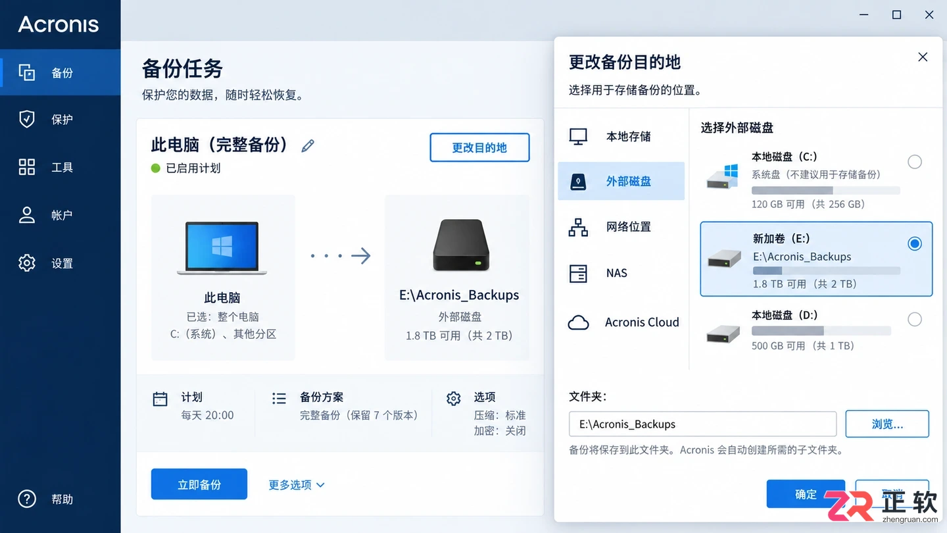Click the 新加卷 (E:) drive icon

[724, 259]
